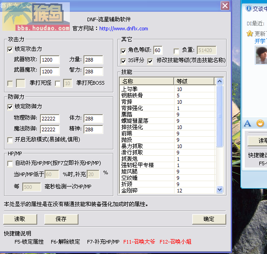This screenshot has height=254, width=267.
Task: Select the 滑行抓取 skill row
Action: pyautogui.click(x=168, y=153)
